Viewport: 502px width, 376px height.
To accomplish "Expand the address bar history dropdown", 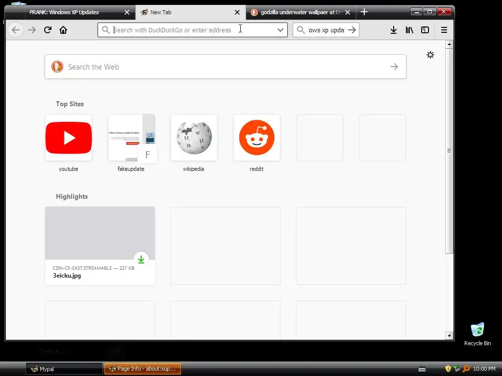I will pos(280,30).
